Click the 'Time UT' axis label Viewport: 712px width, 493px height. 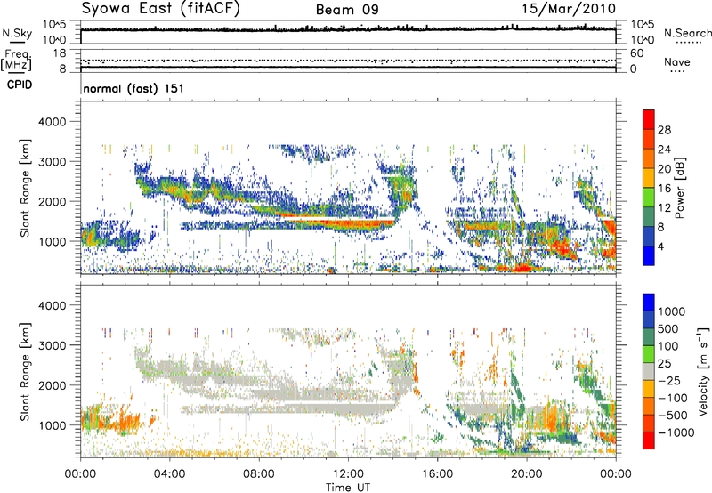click(348, 488)
